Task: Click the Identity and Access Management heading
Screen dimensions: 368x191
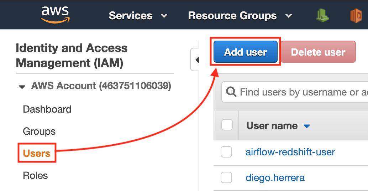Action: (x=72, y=56)
